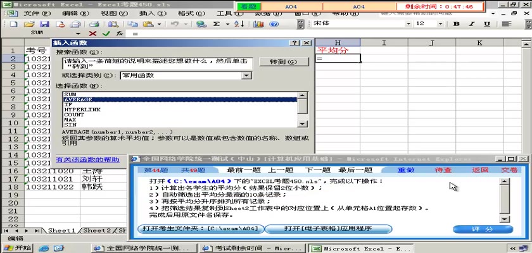Click the Paste icon
Image resolution: width=532 pixels, height=253 pixels.
click(148, 24)
